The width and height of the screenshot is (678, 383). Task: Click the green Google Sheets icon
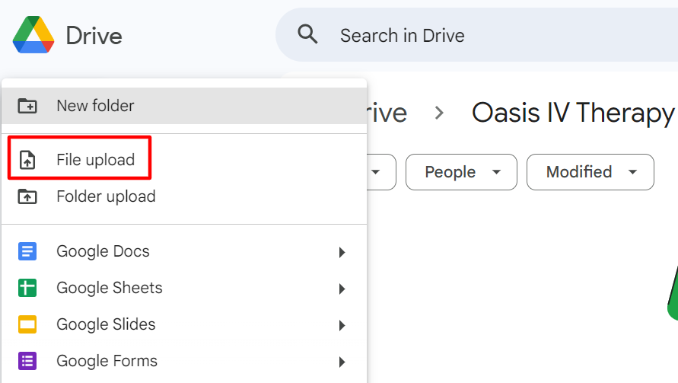point(27,288)
